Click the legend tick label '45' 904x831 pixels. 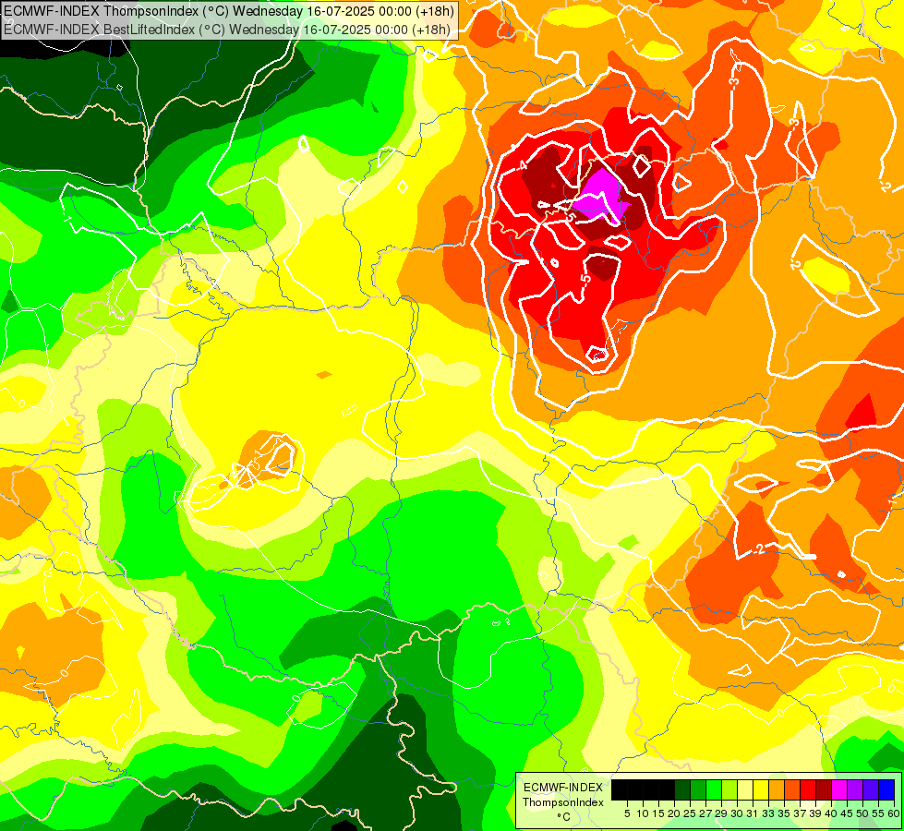848,813
